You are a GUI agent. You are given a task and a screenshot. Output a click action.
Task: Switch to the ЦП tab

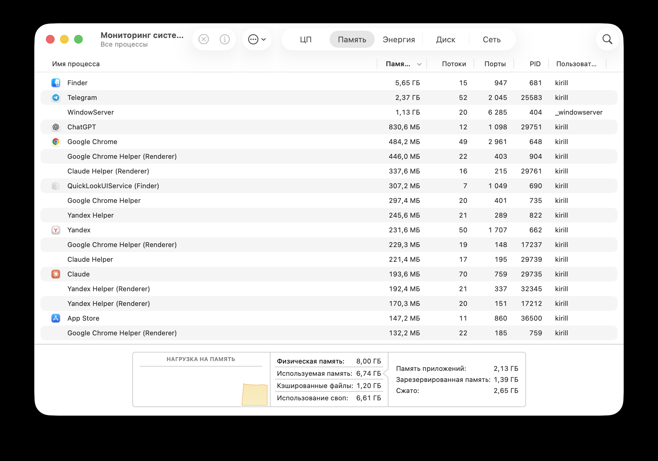point(305,40)
